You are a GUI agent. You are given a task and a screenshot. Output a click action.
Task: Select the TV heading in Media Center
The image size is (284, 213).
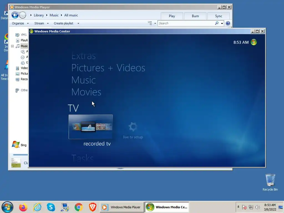[x=73, y=108]
